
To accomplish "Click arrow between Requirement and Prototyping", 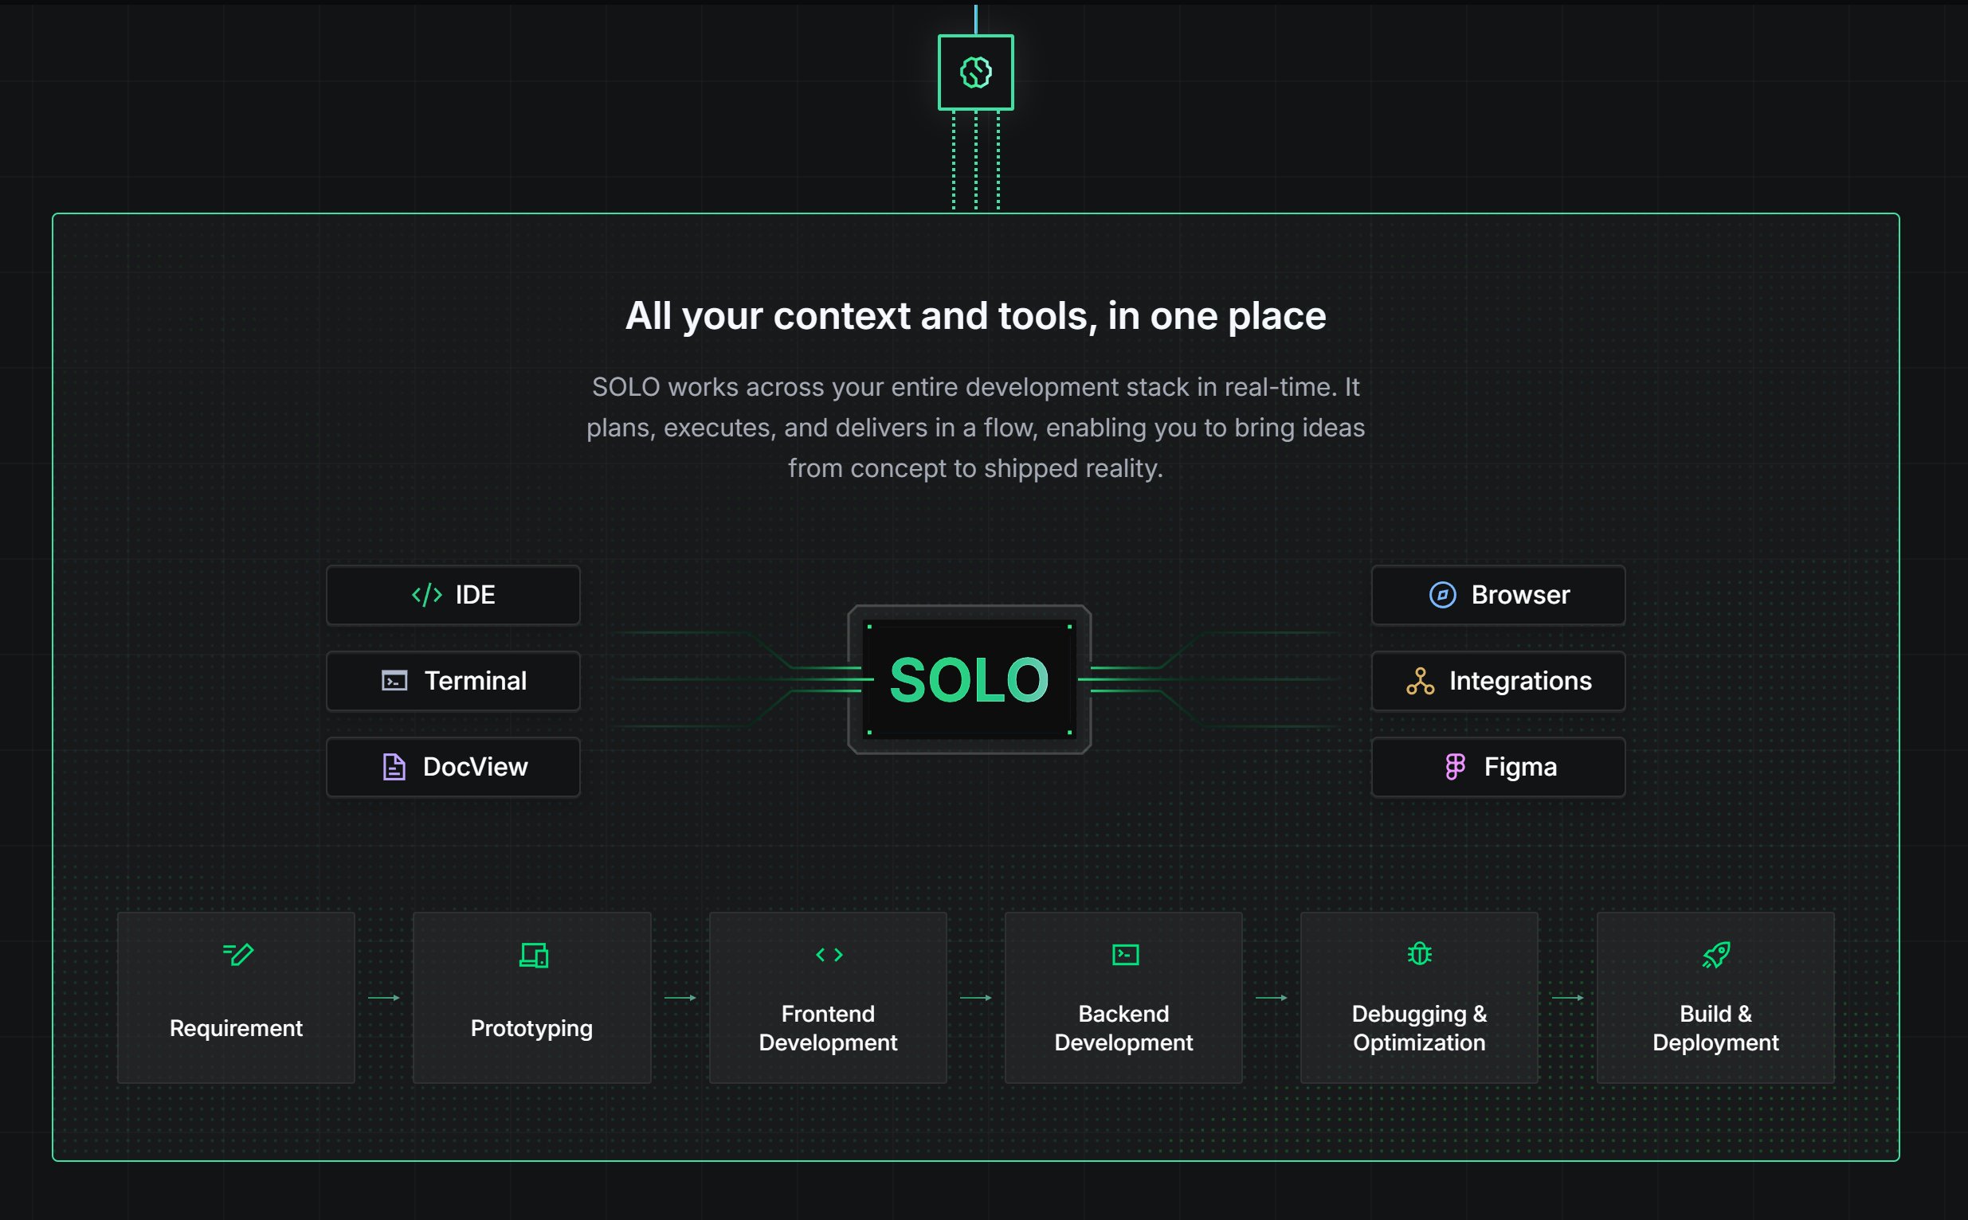I will 383,998.
